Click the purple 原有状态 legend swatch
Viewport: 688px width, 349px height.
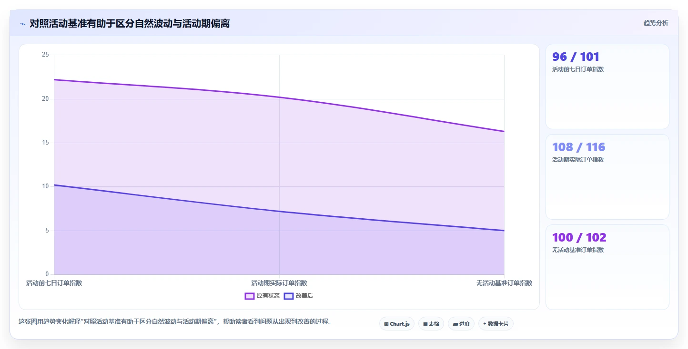250,296
